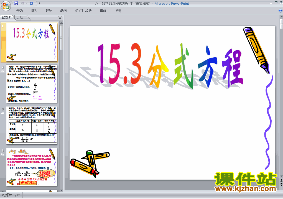Open the 插入 ribbon tab
283x199 pixels.
(x=34, y=11)
